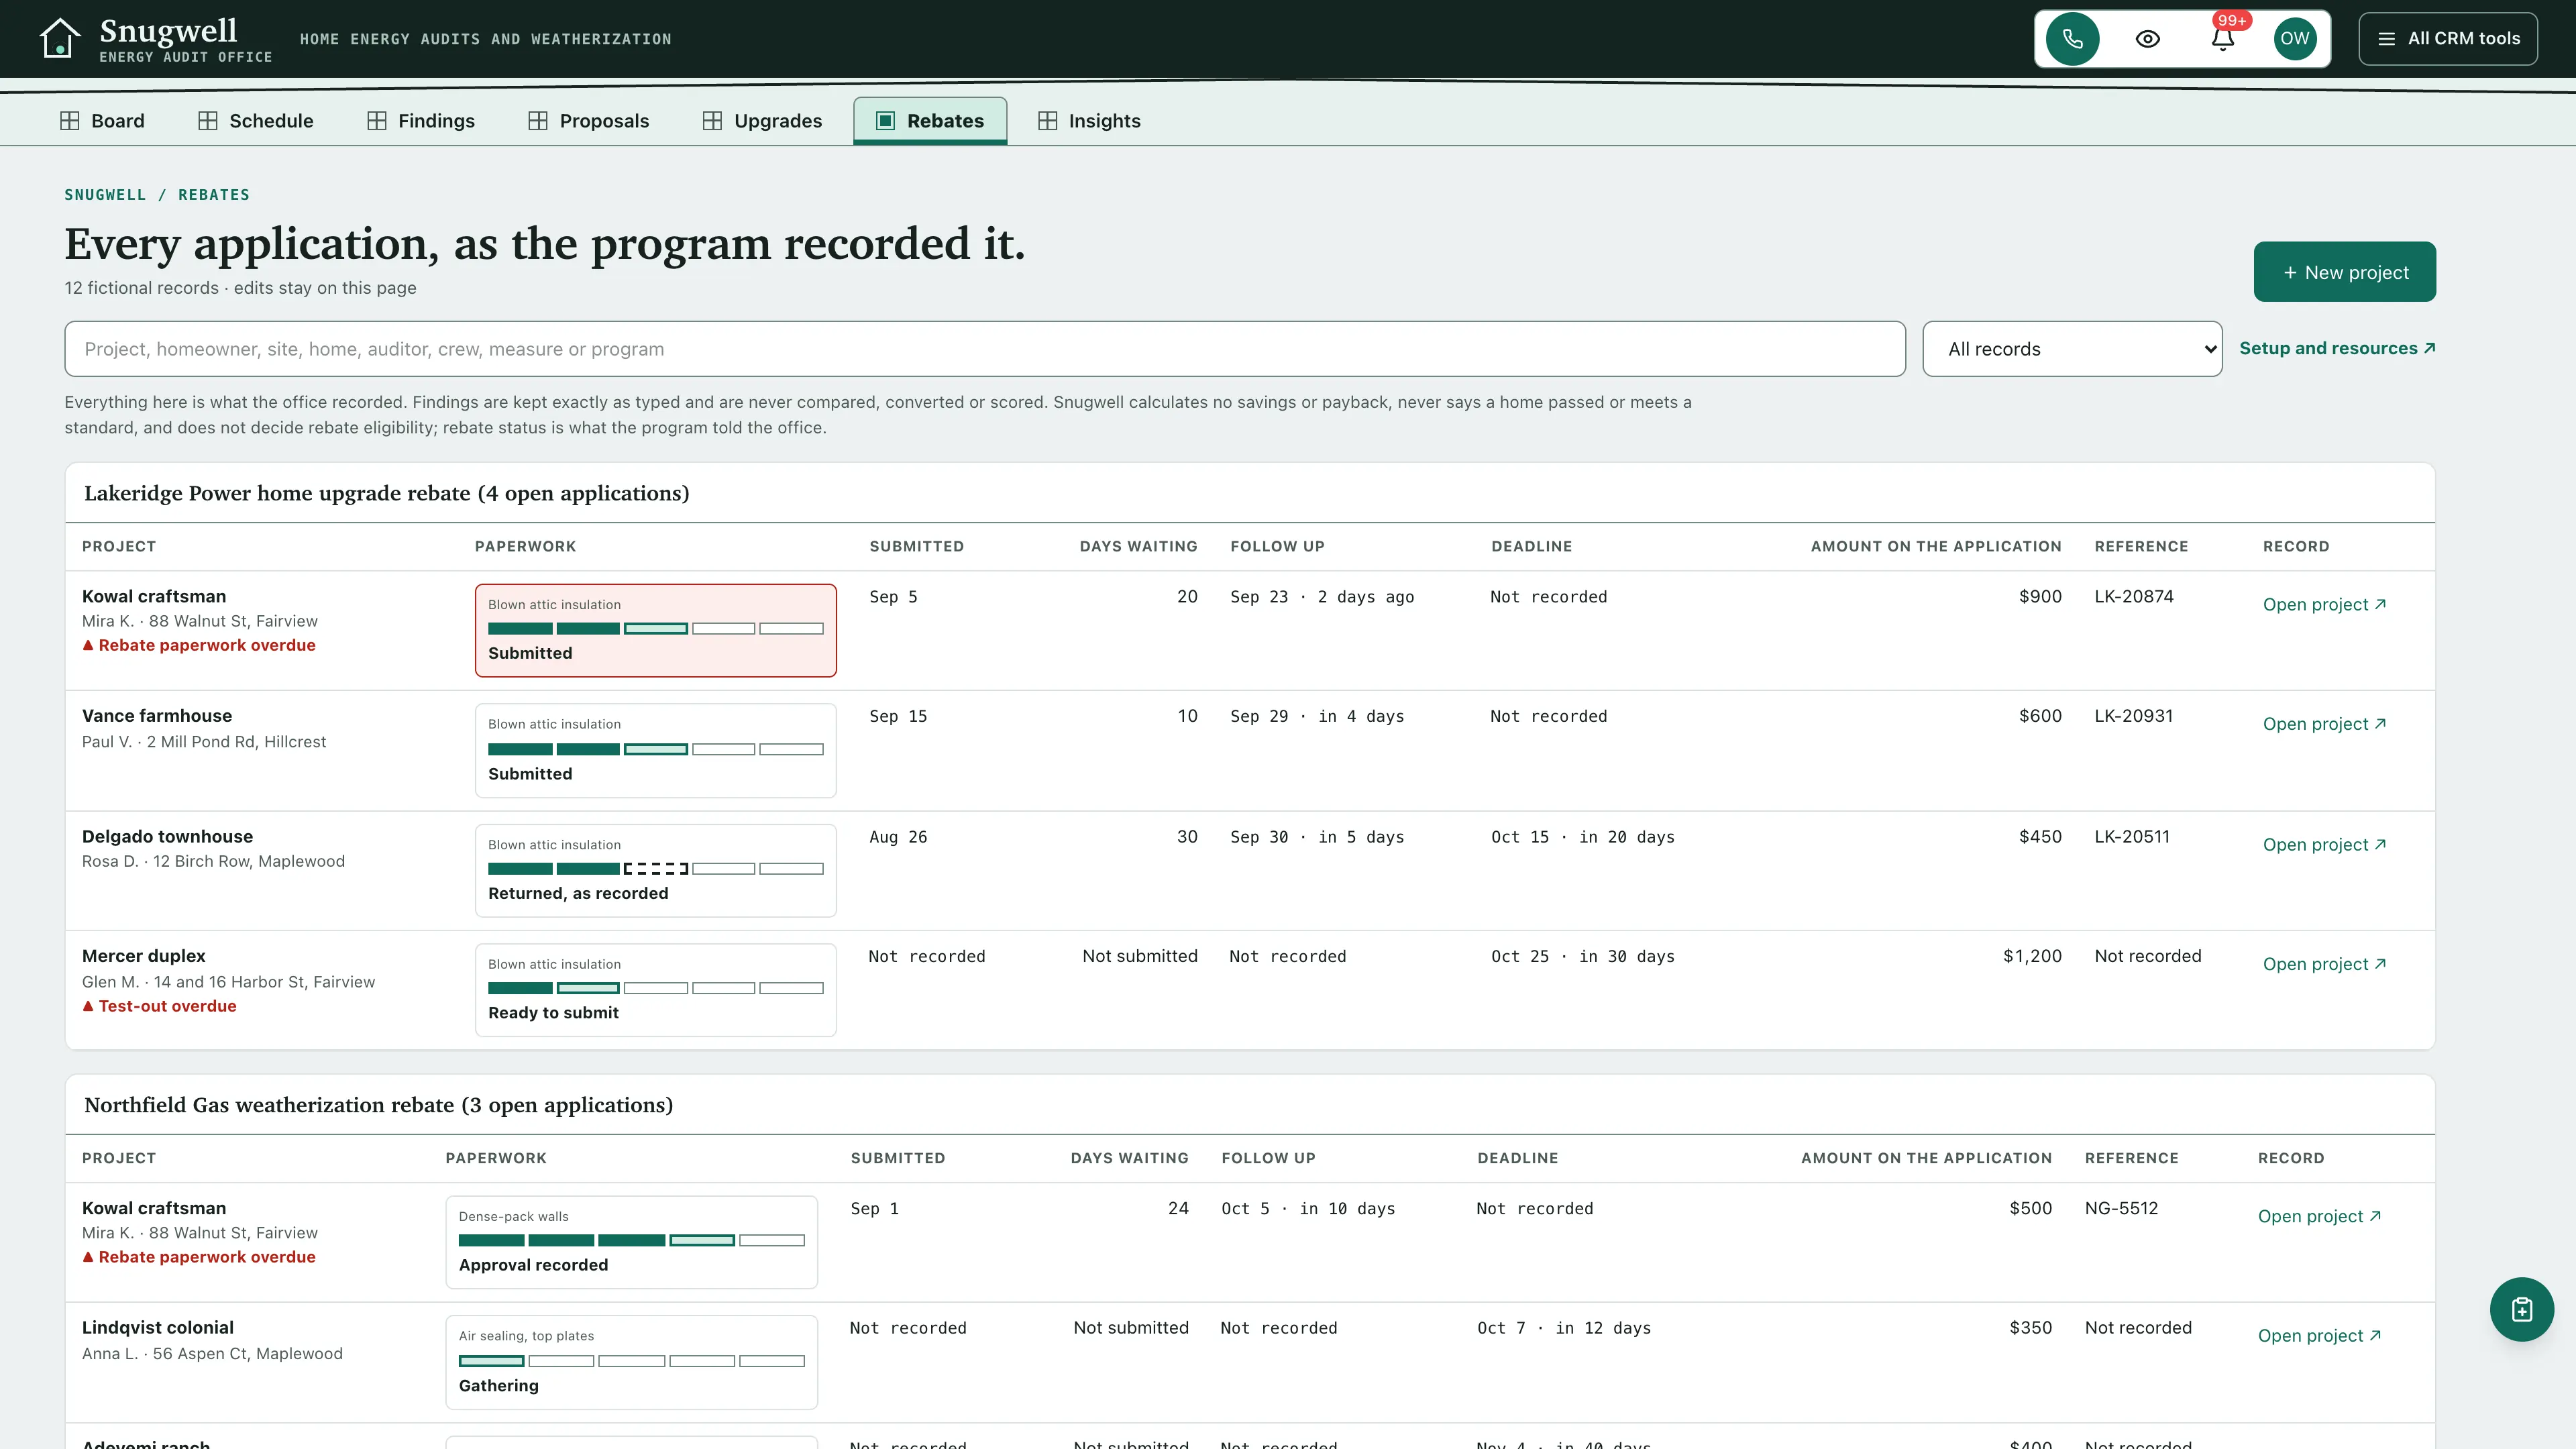Focus the project search input field
The height and width of the screenshot is (1449, 2576).
point(985,349)
